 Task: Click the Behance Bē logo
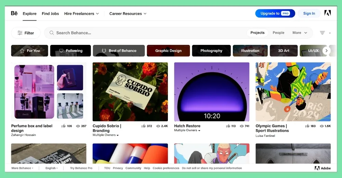[x=14, y=13]
